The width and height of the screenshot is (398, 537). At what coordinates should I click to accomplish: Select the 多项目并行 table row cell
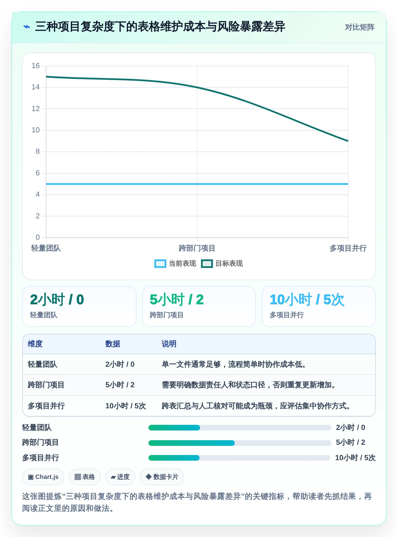46,406
